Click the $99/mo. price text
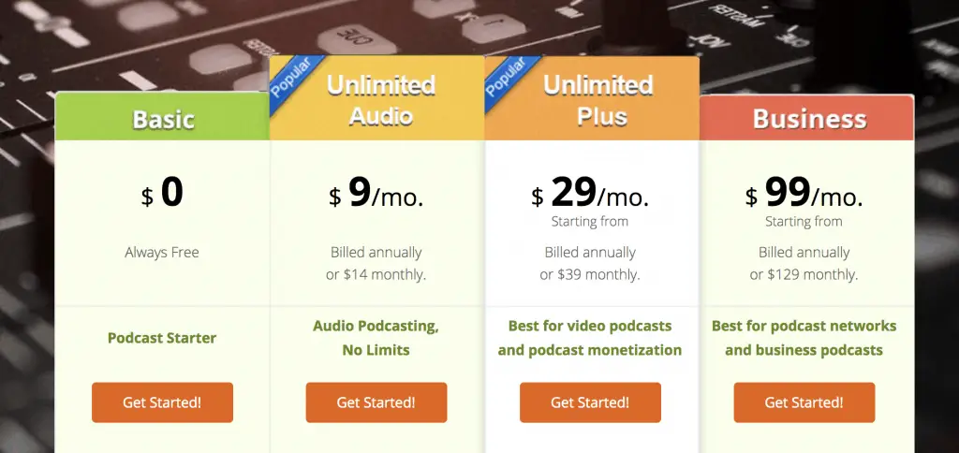959x453 pixels. pyautogui.click(x=804, y=193)
